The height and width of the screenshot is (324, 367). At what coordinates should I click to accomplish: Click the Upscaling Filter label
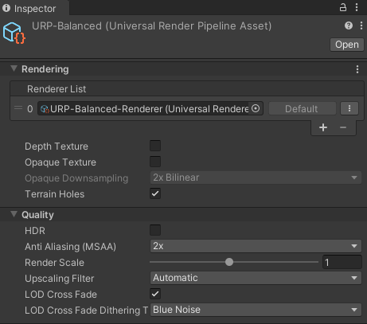[x=60, y=279]
